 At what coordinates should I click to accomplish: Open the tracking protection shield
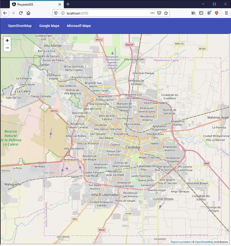[56, 13]
